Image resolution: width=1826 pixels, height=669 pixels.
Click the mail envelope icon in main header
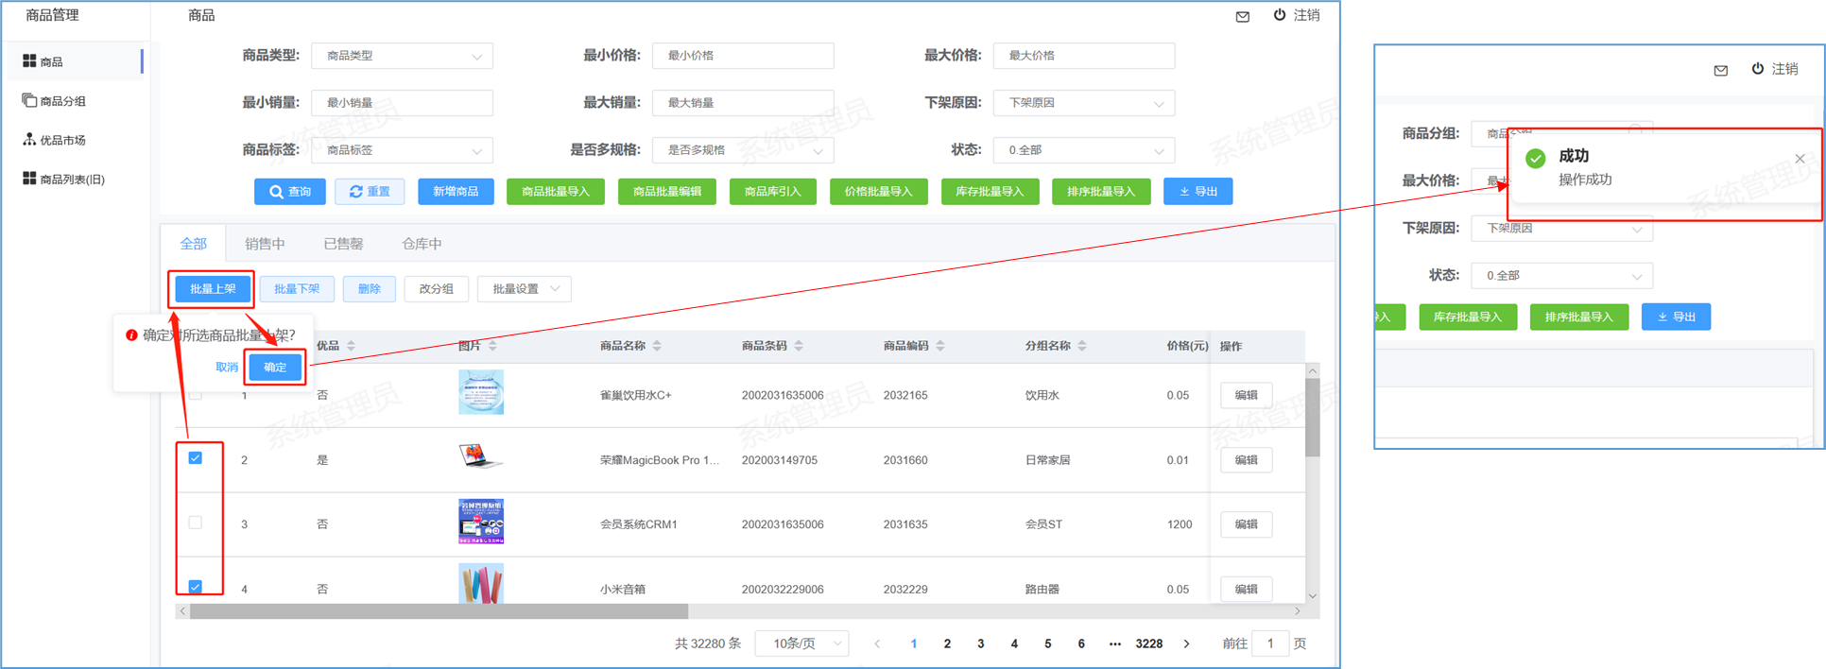(1242, 16)
